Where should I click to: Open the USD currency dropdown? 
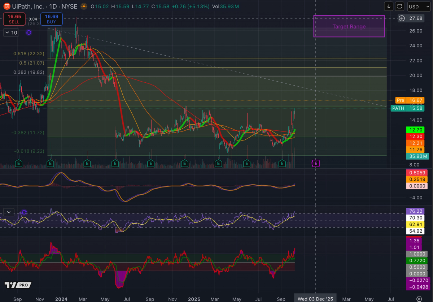click(419, 7)
